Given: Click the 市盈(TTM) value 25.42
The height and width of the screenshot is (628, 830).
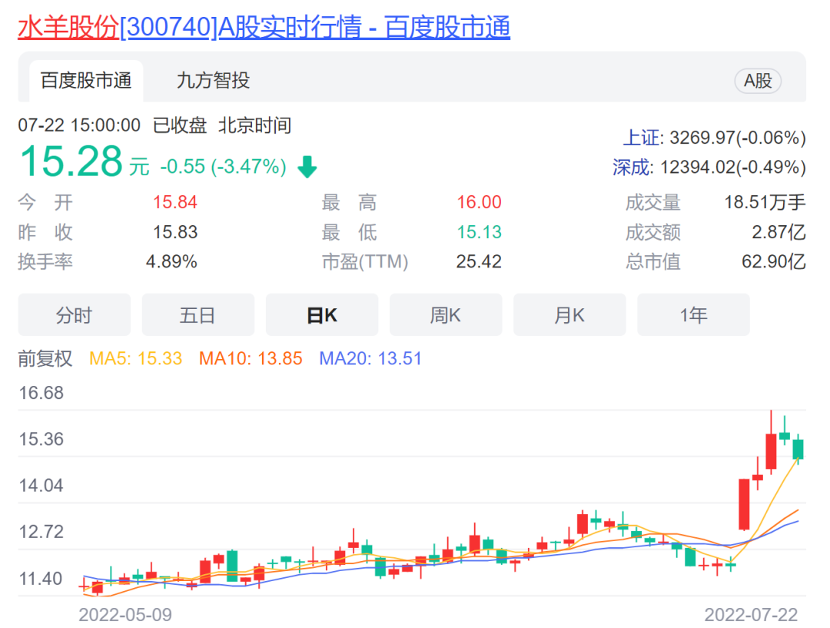Looking at the screenshot, I should coord(479,261).
